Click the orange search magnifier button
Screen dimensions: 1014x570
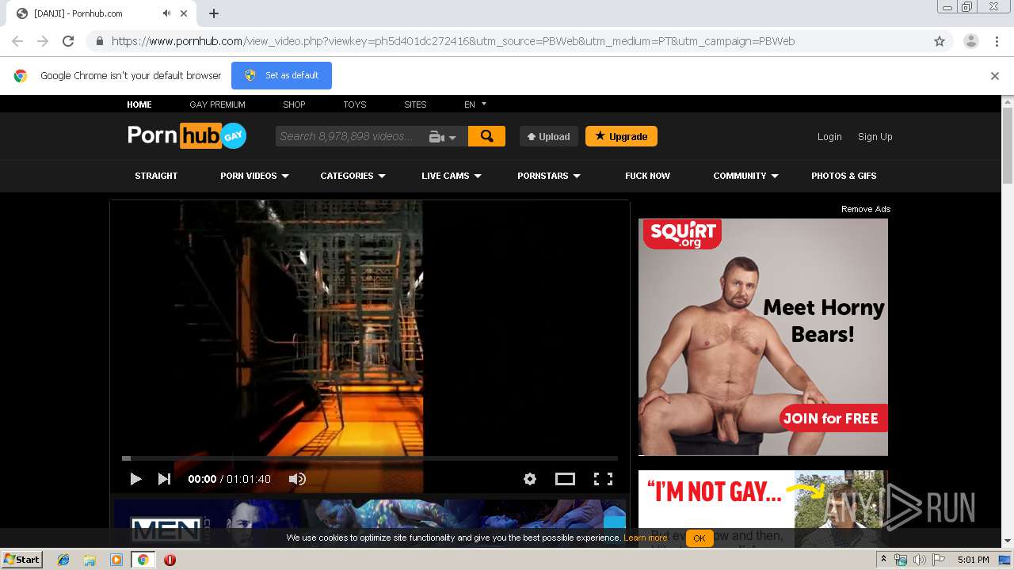pyautogui.click(x=486, y=136)
